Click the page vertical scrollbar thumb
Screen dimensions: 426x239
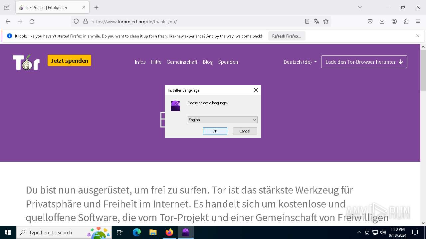click(423, 70)
